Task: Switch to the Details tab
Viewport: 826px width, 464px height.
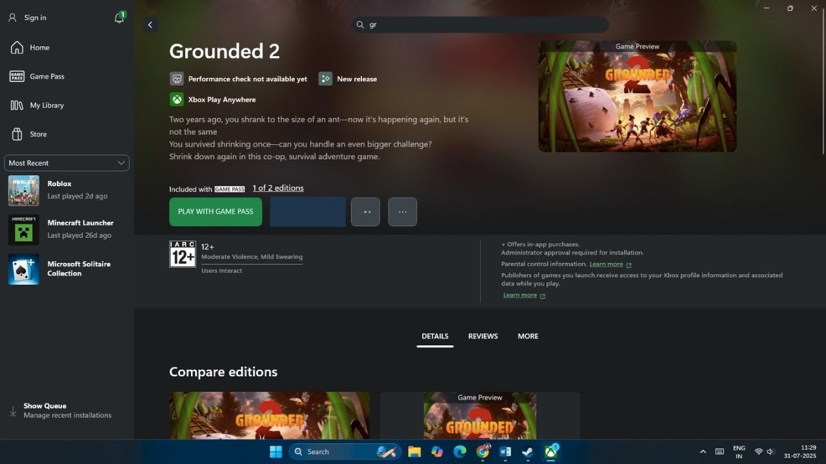Action: [x=435, y=336]
